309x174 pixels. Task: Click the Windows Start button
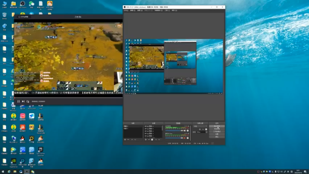[3, 172]
